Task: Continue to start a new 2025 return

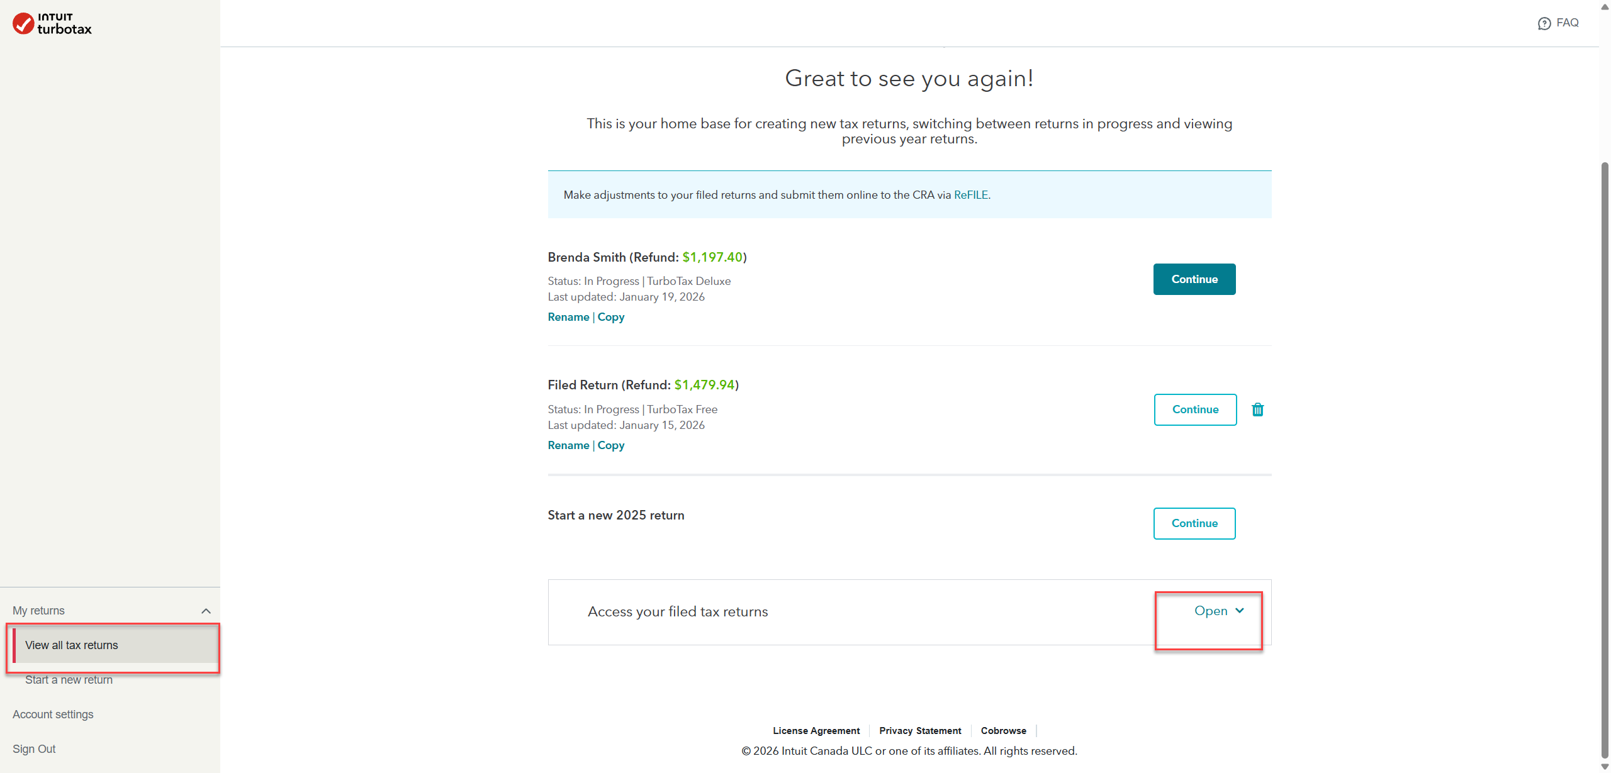Action: [x=1194, y=523]
